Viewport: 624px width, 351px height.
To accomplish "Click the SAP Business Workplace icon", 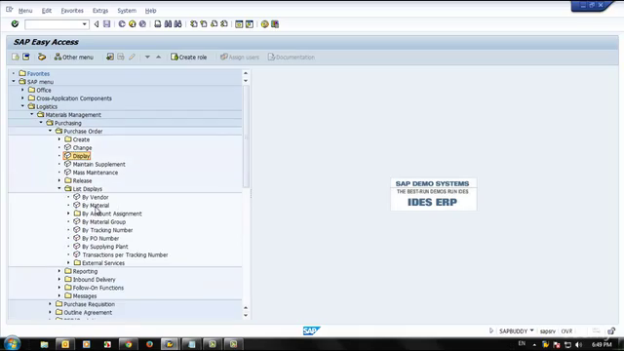I will 42,57.
